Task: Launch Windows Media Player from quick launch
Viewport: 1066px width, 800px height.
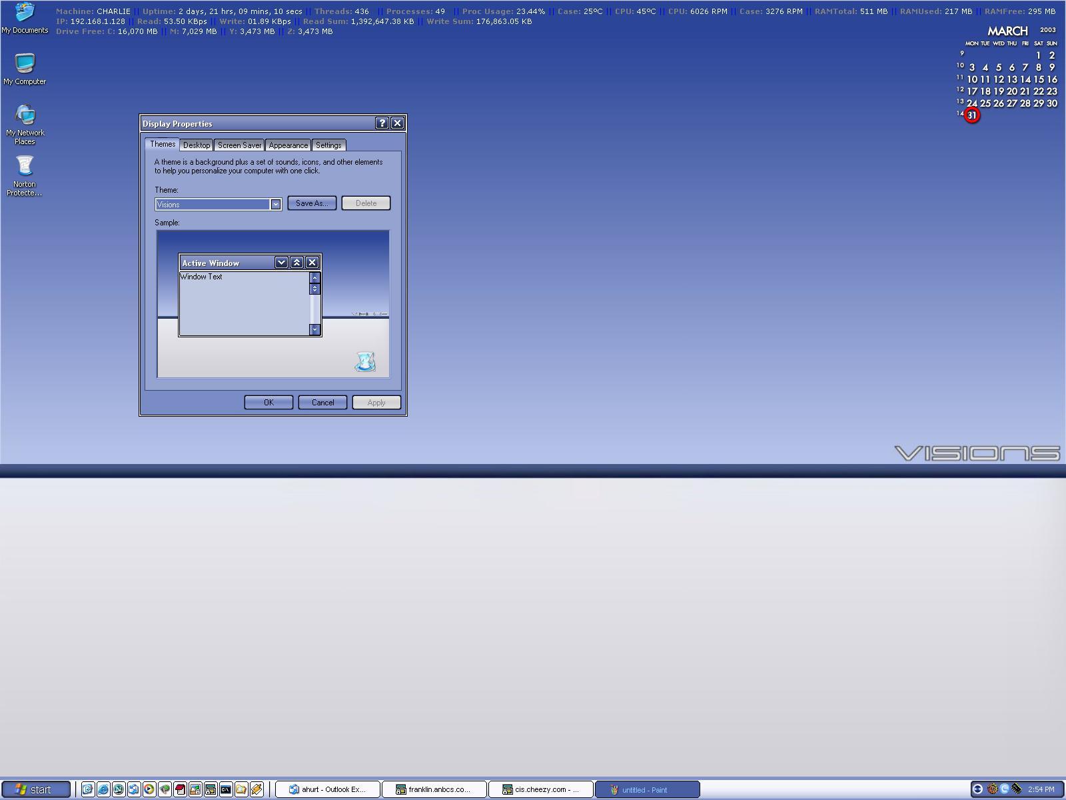Action: (149, 789)
